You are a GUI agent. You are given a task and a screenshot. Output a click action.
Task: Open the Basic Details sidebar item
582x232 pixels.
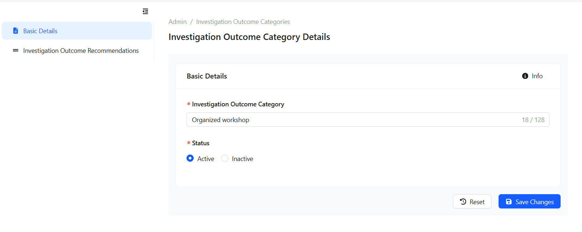pos(77,31)
